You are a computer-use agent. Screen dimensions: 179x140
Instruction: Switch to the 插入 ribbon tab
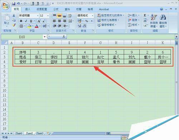[28, 9]
